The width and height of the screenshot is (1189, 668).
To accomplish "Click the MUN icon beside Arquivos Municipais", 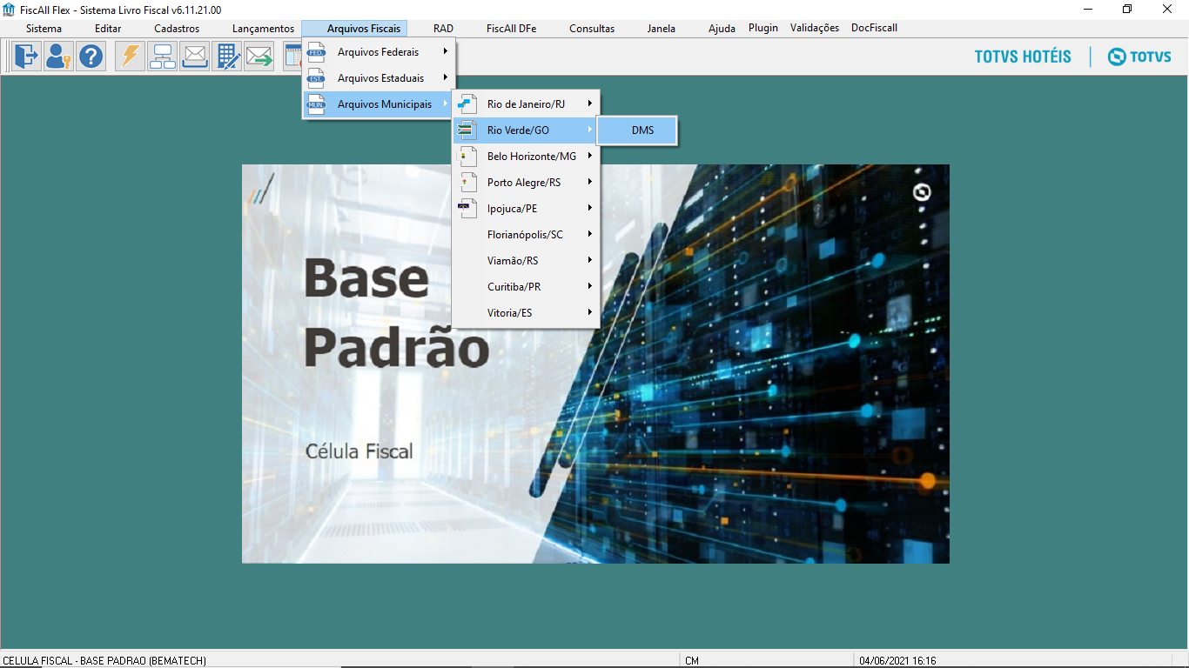I will click(x=316, y=104).
